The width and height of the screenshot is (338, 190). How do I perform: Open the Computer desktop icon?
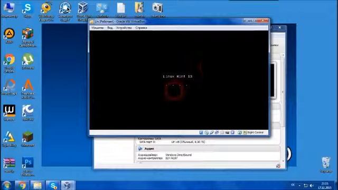(x=9, y=9)
